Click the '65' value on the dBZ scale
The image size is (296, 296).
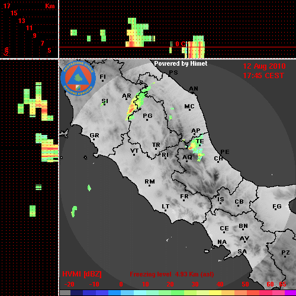[x=282, y=284]
